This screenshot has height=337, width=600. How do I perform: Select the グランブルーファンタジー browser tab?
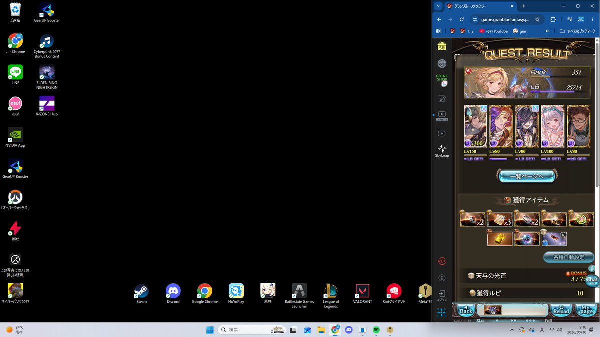(x=480, y=6)
